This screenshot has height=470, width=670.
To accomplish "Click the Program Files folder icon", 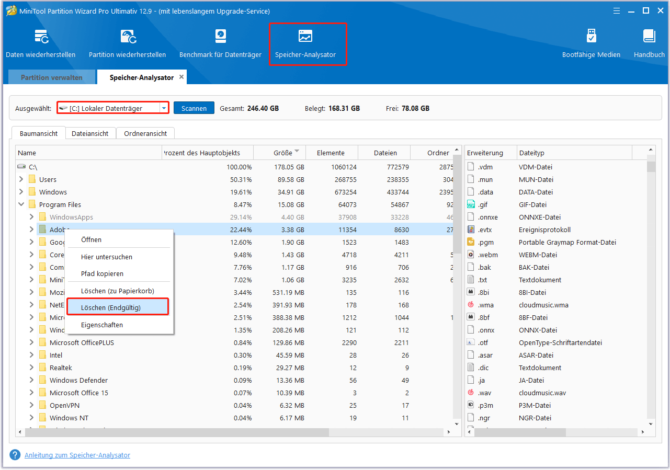I will (32, 204).
